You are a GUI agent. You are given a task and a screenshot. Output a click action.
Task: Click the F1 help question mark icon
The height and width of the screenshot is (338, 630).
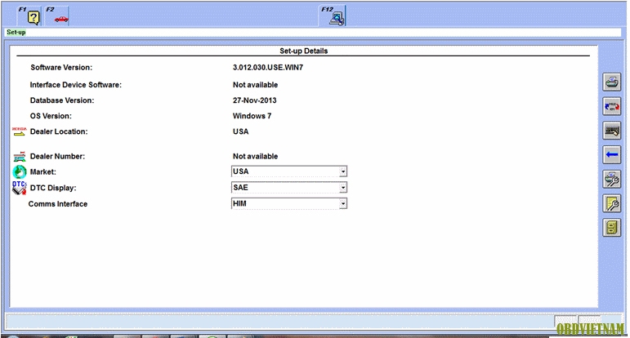[x=34, y=17]
